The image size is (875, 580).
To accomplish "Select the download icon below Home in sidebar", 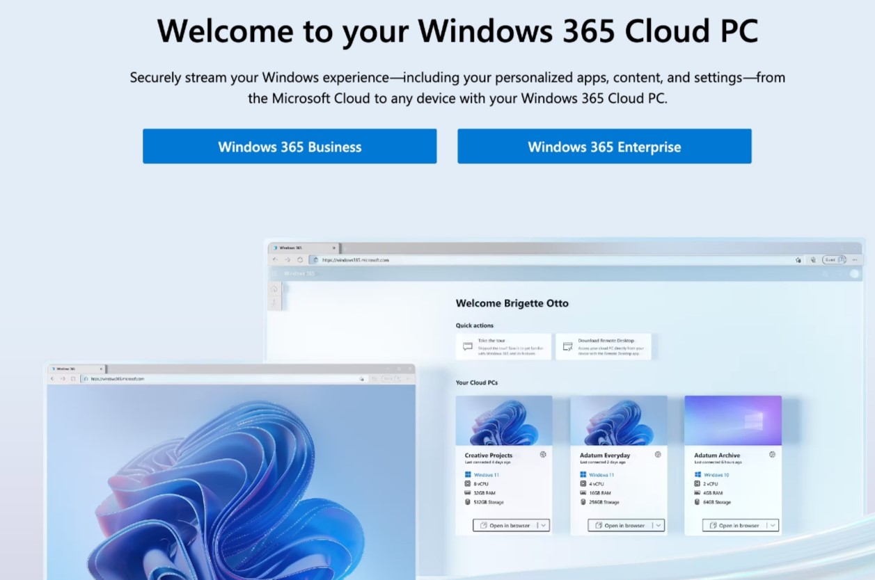I will click(274, 303).
